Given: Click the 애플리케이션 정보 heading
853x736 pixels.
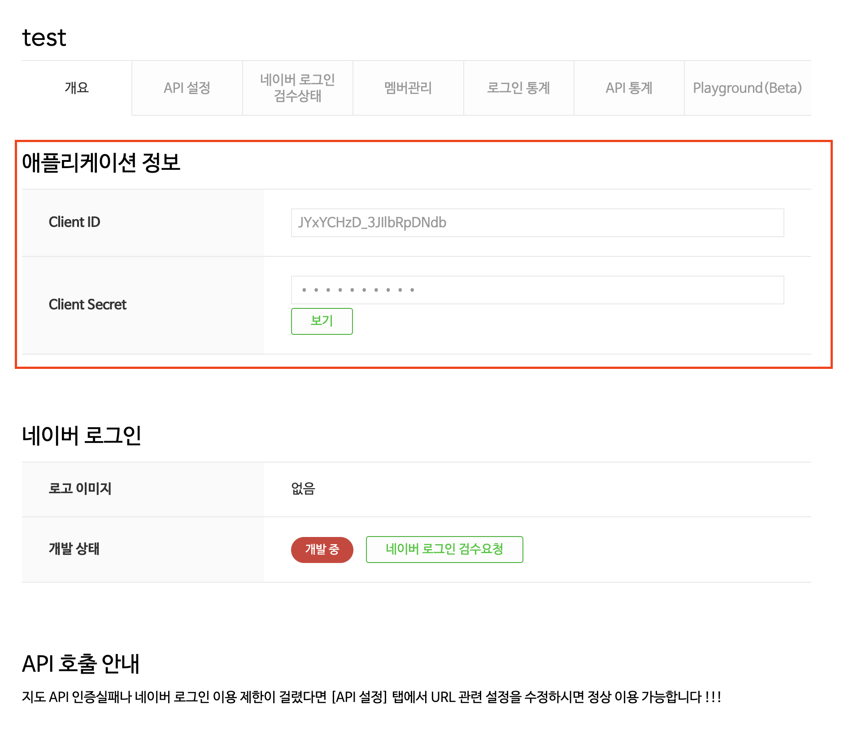Looking at the screenshot, I should 101,162.
